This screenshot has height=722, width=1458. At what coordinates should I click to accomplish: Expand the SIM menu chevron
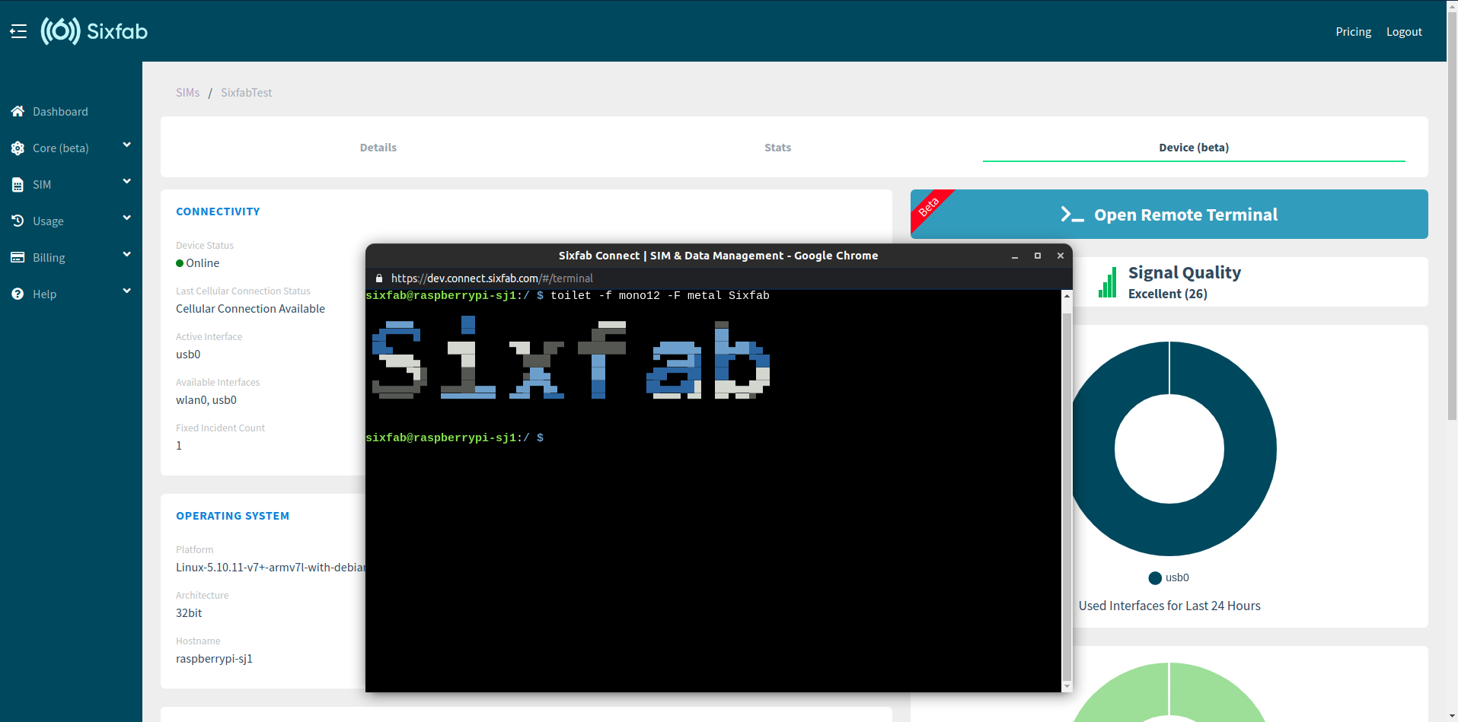click(127, 181)
